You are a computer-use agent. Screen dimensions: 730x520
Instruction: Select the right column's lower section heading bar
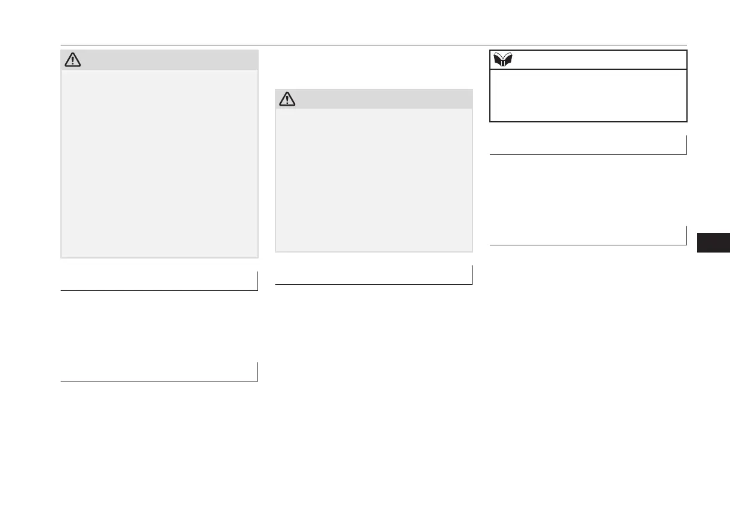click(588, 236)
